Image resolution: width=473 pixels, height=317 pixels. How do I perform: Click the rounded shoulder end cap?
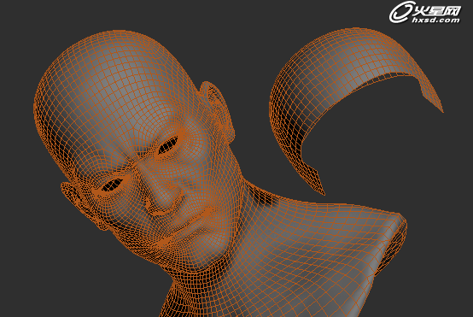[392, 244]
